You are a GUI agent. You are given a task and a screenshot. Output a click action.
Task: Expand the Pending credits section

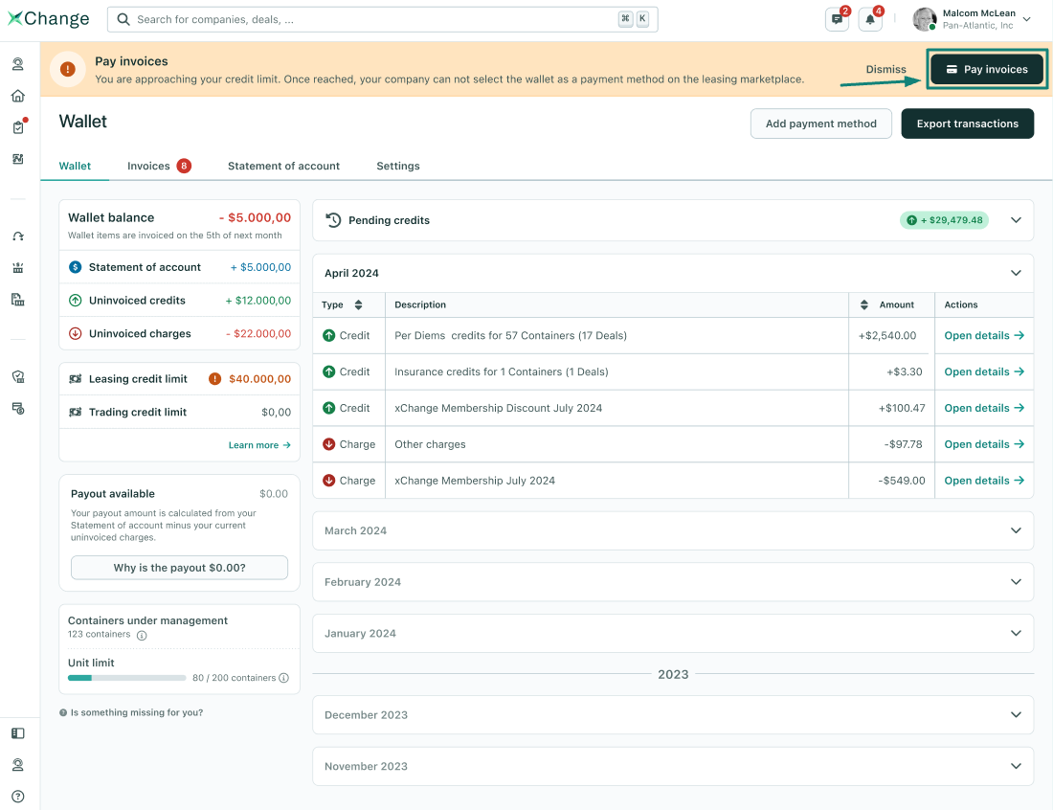click(1016, 220)
